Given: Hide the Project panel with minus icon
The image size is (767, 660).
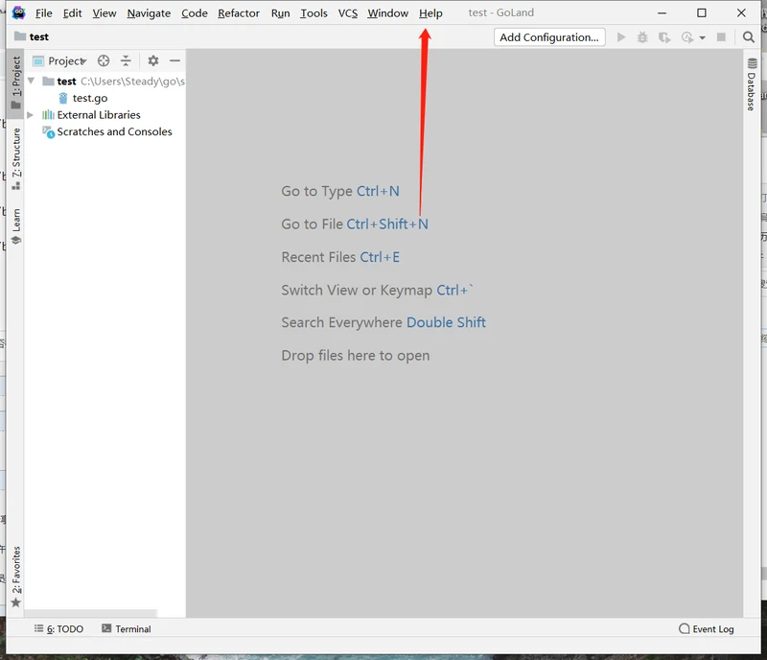Looking at the screenshot, I should [174, 60].
